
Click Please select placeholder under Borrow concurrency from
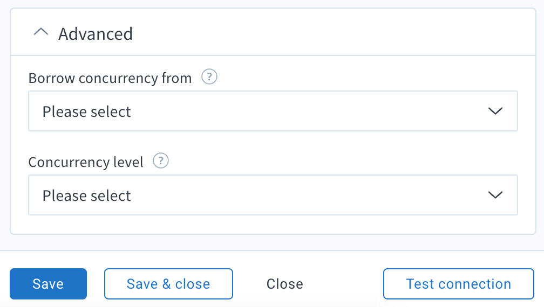(x=87, y=111)
